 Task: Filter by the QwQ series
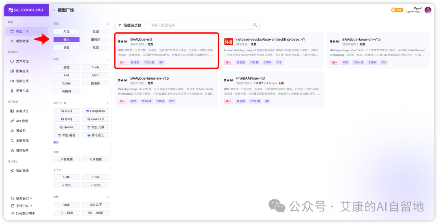[67, 119]
